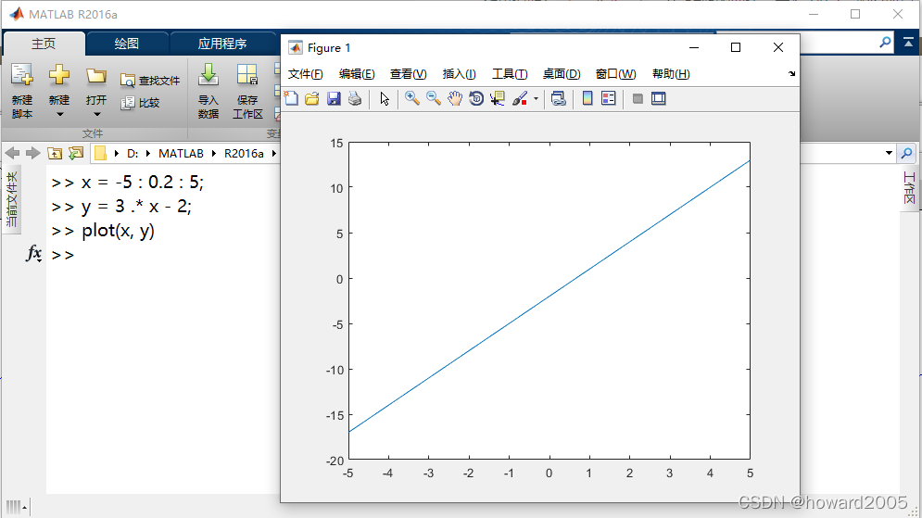Screen dimensions: 922x518
Task: Switch to 应用程序 tab in MATLAB
Action: click(x=222, y=44)
